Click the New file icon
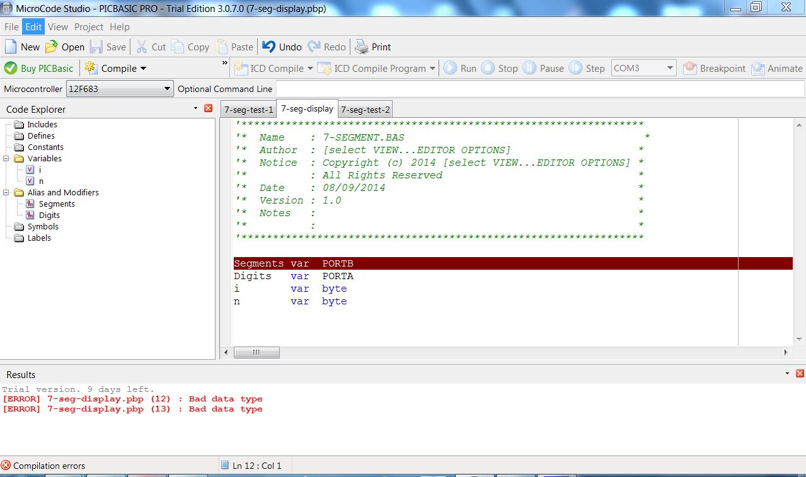Screen dimensions: 806x477 [x=11, y=47]
